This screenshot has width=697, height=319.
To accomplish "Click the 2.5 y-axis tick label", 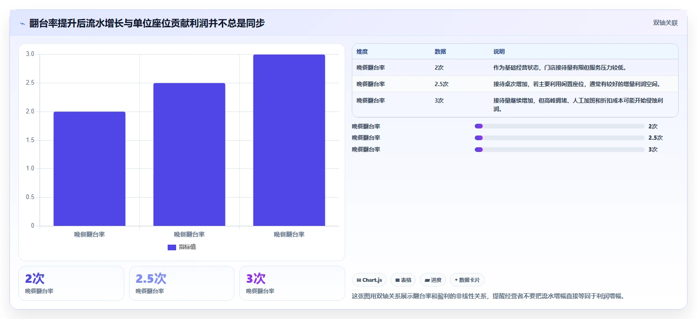I will tap(30, 83).
